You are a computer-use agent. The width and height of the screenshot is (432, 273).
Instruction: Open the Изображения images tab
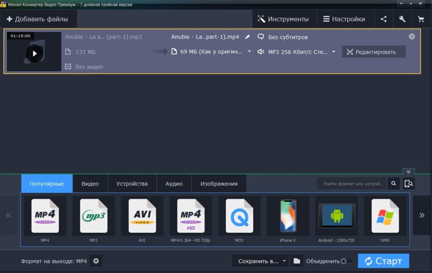(x=219, y=184)
